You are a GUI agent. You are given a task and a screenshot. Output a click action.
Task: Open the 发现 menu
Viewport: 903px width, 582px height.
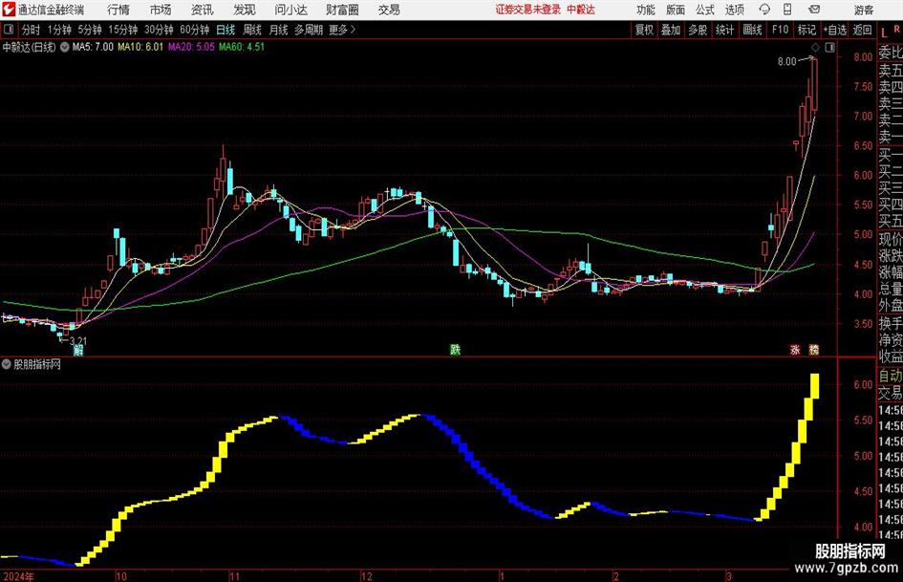pos(245,10)
